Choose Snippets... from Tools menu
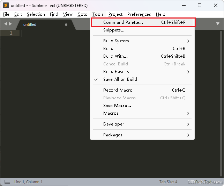 pos(142,30)
